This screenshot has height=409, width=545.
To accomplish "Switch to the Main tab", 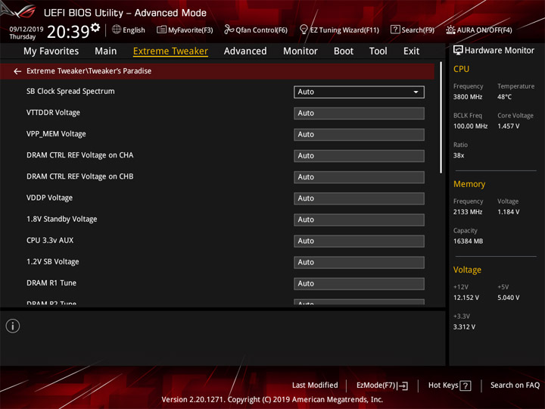I will point(106,52).
